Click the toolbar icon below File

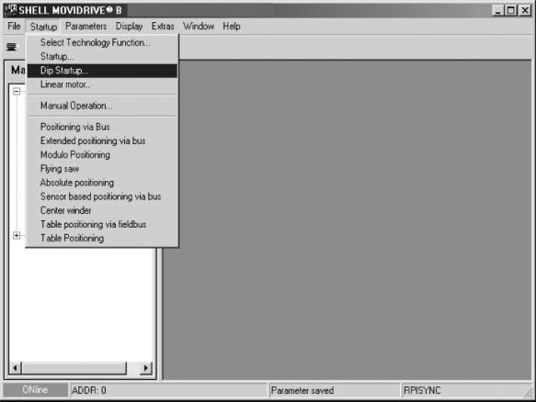(x=11, y=47)
